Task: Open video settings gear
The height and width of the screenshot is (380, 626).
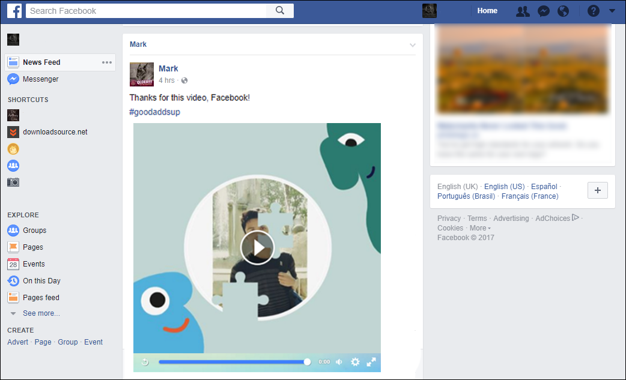Action: 355,362
